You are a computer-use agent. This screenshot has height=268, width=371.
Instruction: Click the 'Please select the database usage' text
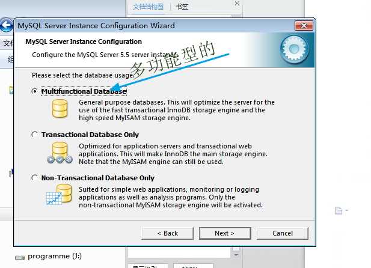pos(83,75)
